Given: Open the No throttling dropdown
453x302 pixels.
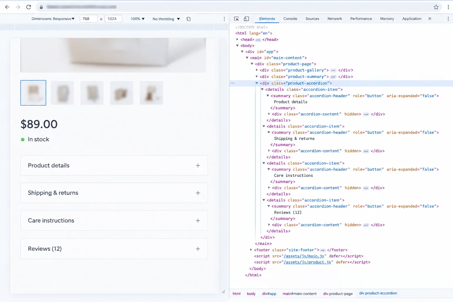Looking at the screenshot, I should click(x=166, y=19).
